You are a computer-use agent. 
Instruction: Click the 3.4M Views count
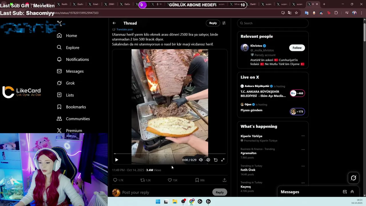click(x=154, y=170)
